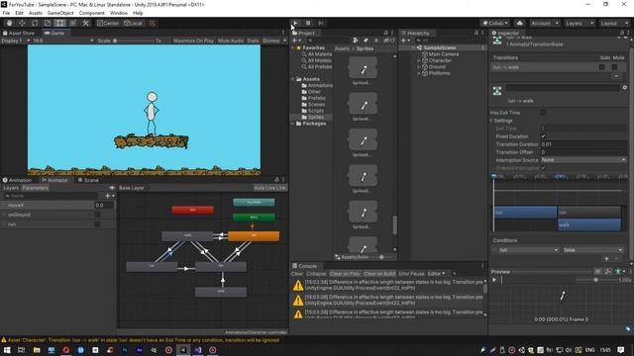Open the cloud services icon

pyautogui.click(x=520, y=23)
